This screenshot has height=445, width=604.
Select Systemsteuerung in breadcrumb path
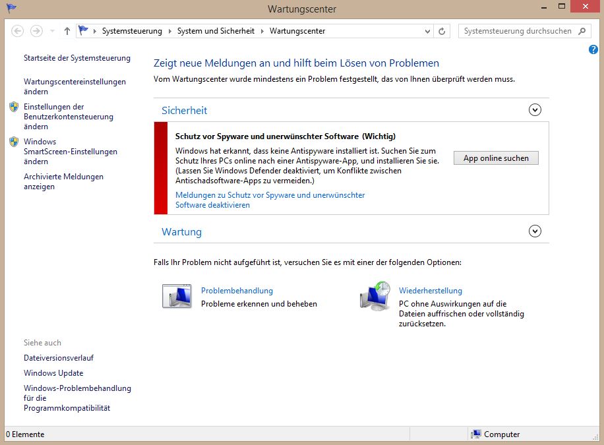tap(132, 31)
